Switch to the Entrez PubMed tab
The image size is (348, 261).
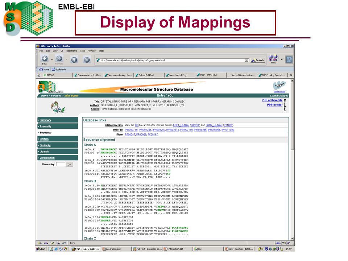[149, 75]
